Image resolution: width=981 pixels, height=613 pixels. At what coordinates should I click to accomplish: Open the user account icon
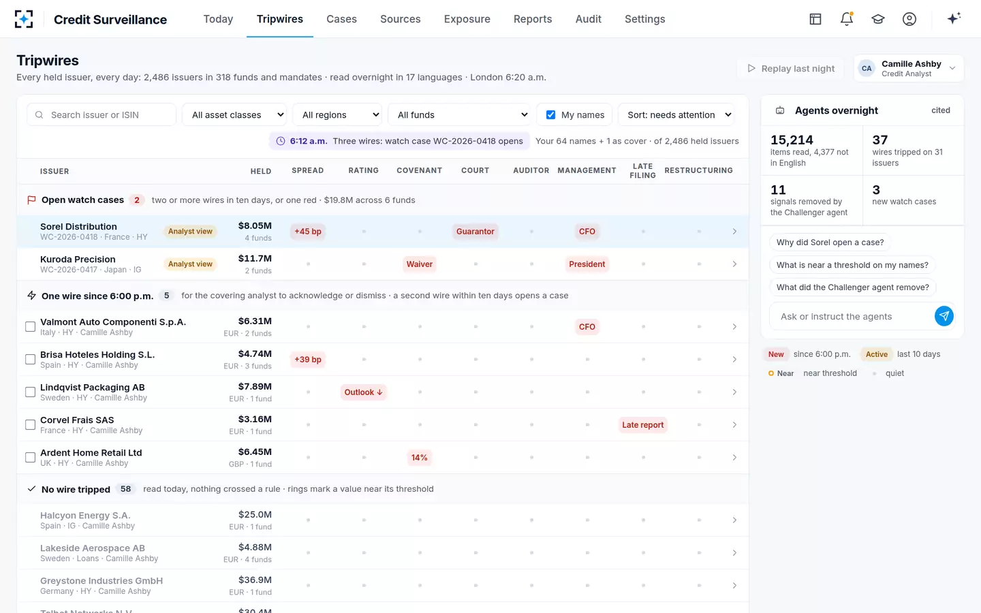pos(909,19)
